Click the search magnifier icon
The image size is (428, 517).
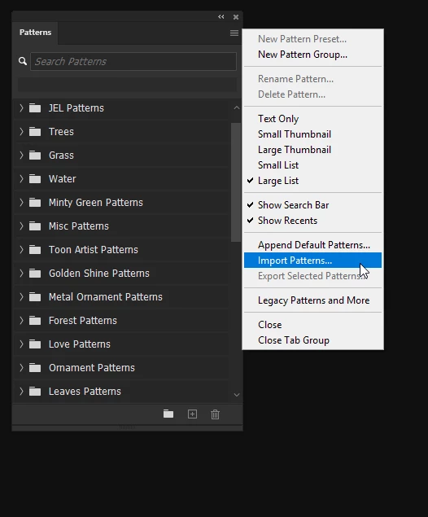coord(23,61)
